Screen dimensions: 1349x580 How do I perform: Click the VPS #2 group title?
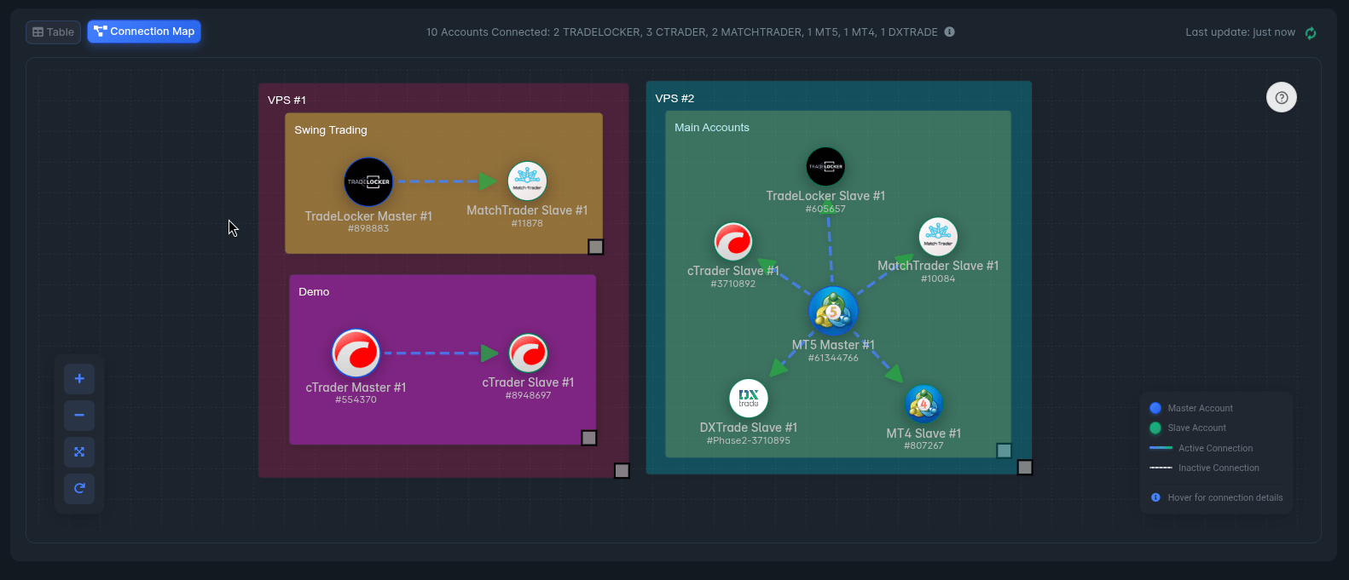[674, 98]
